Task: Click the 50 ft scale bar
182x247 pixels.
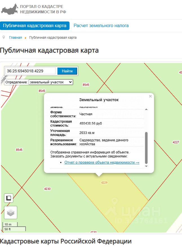Action: coord(14,229)
